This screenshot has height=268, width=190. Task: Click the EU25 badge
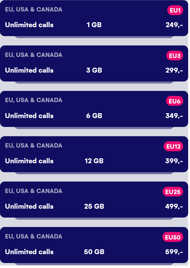pyautogui.click(x=173, y=191)
